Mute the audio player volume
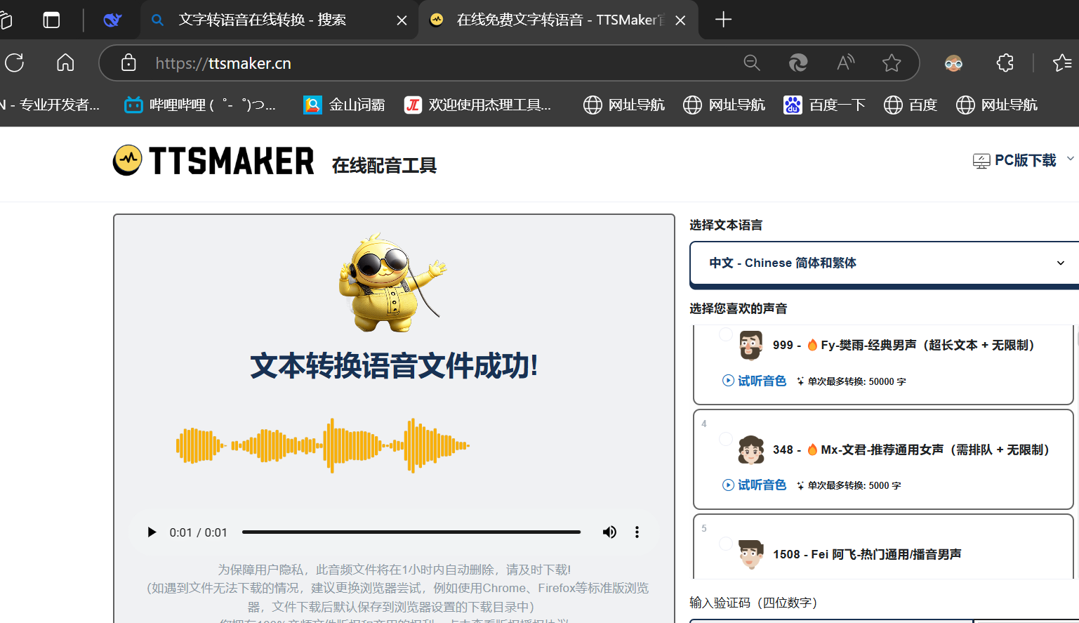1079x623 pixels. (x=609, y=532)
